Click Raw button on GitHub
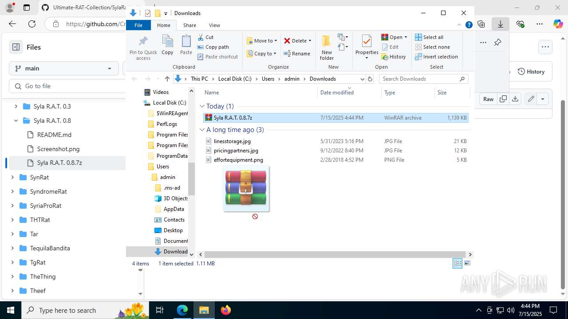 tap(488, 99)
